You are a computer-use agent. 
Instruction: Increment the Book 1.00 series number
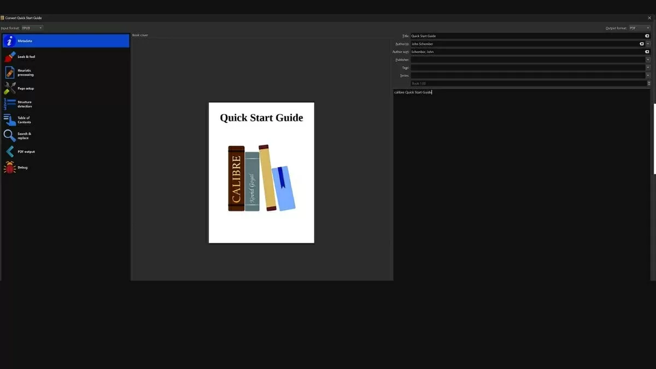(x=649, y=81)
